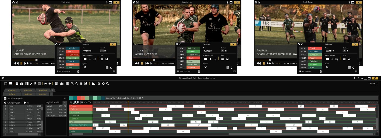
Task: Click camera snapshot icon in Timeline toolbar
Action: coord(22,84)
